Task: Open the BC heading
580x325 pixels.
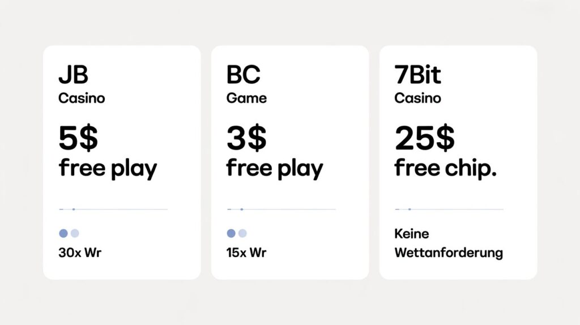Action: [242, 75]
